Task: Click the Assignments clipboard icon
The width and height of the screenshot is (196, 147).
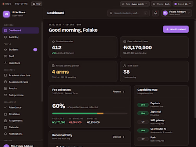Action: tap(5, 121)
